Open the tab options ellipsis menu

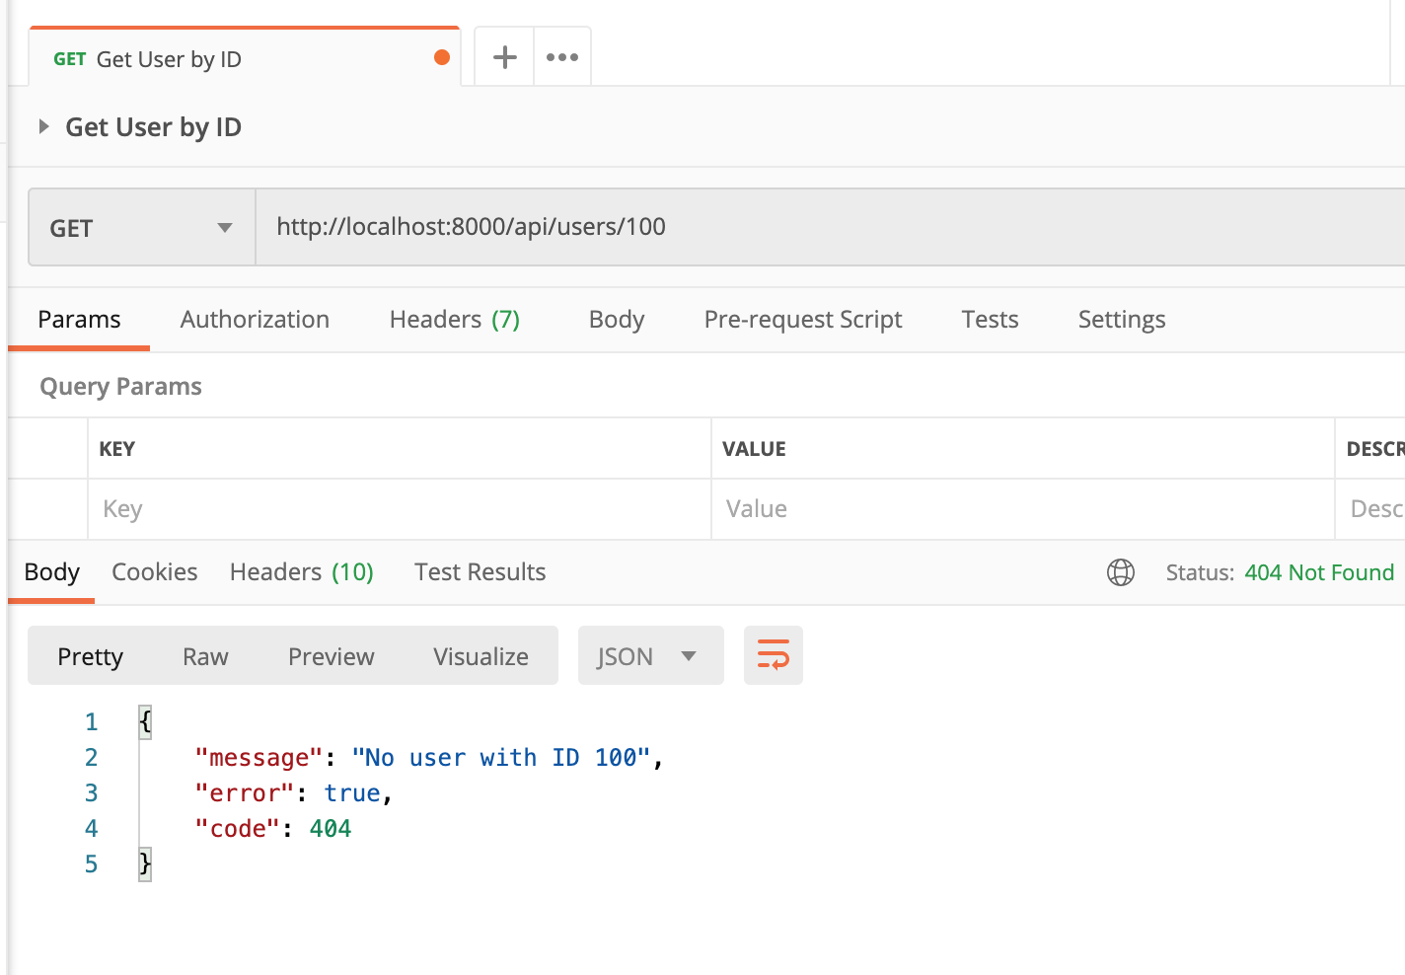562,57
